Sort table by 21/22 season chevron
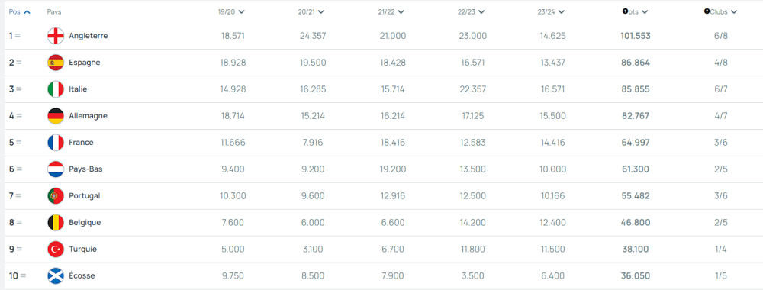The height and width of the screenshot is (290, 763). tap(401, 12)
